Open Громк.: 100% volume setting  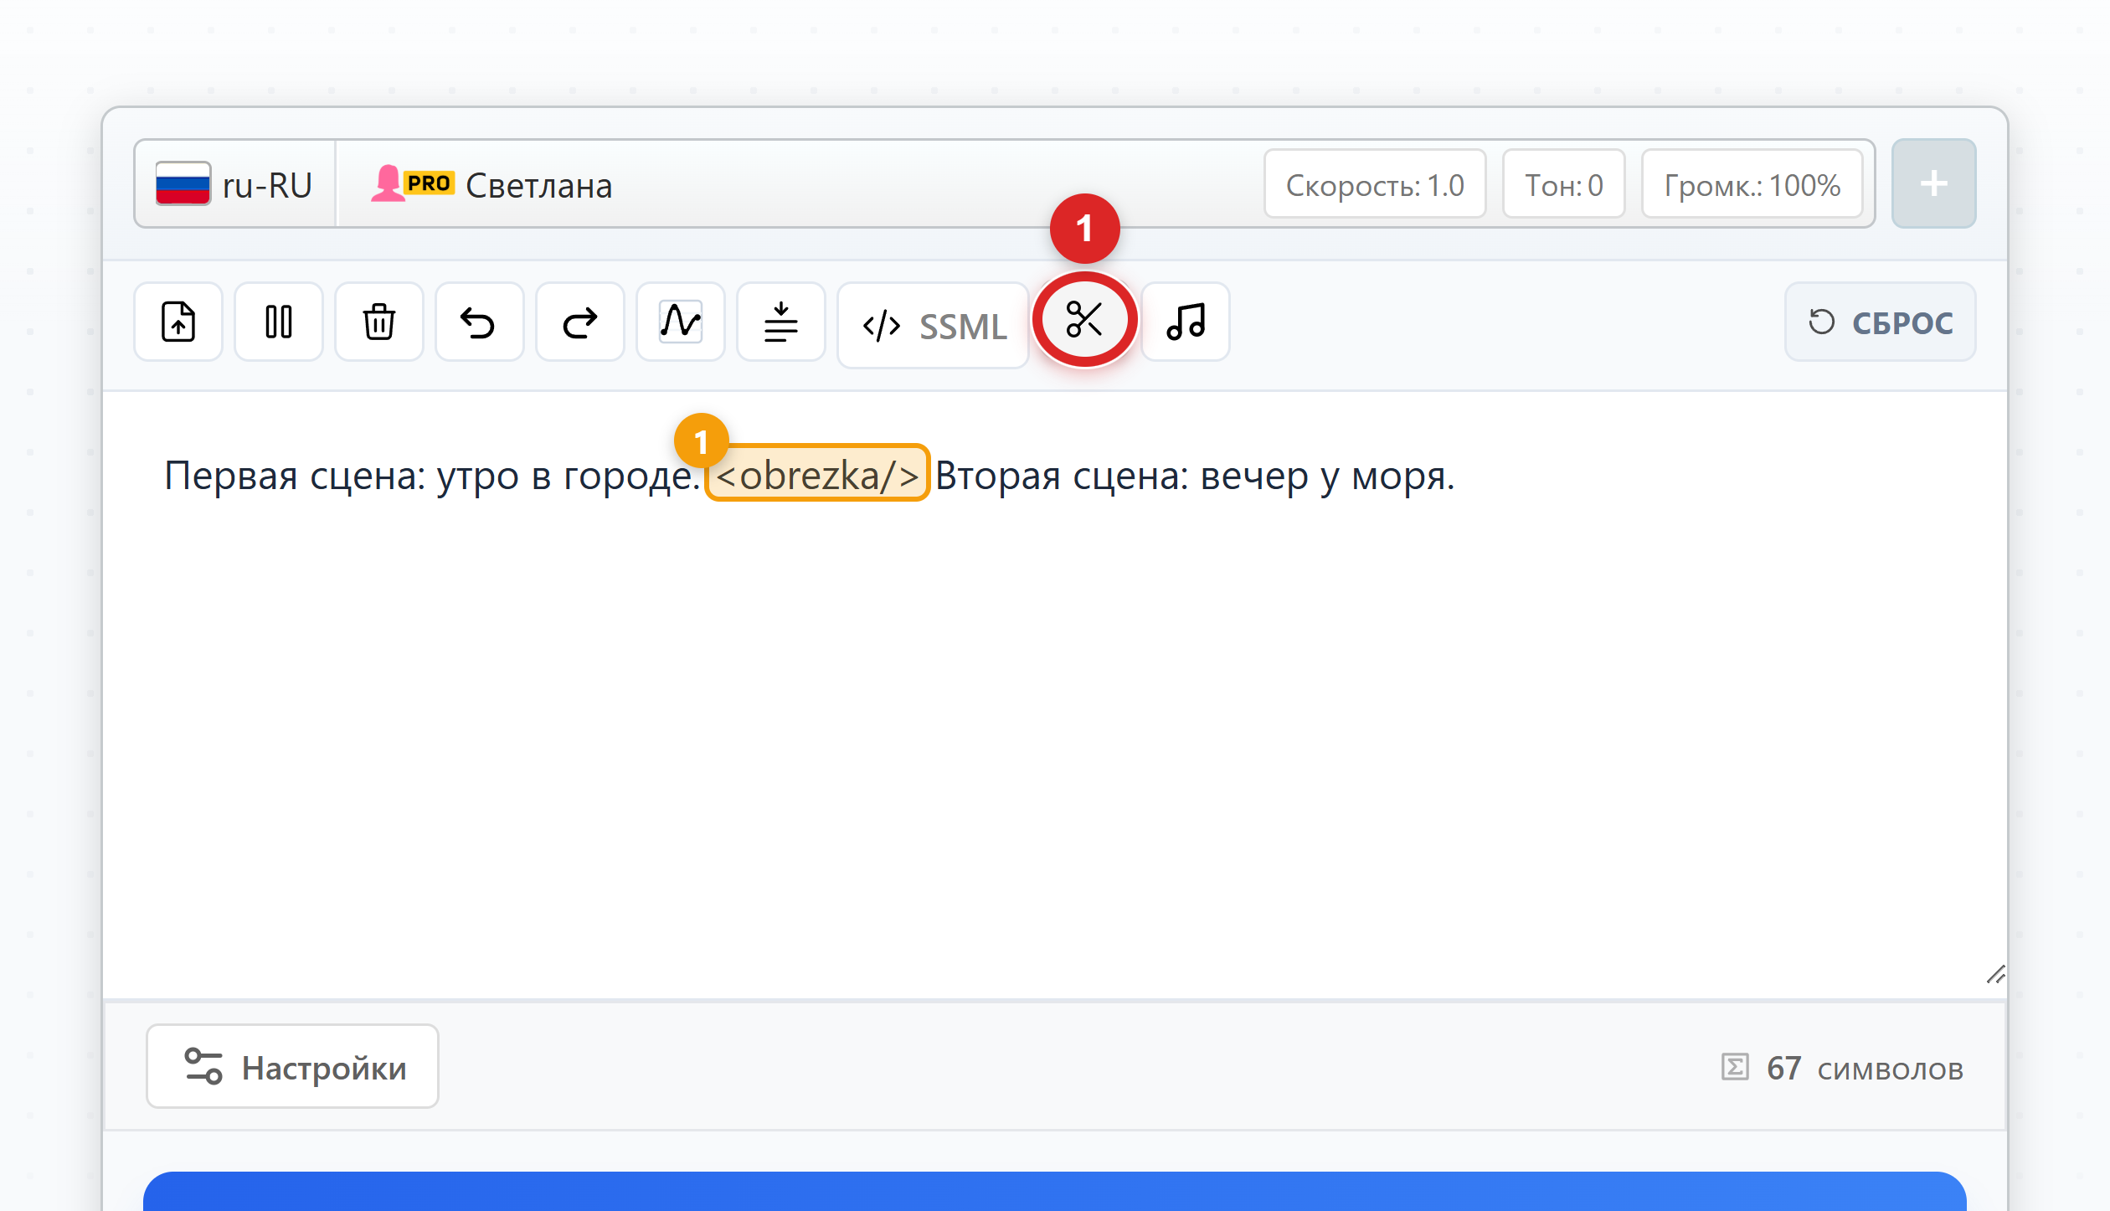1752,184
